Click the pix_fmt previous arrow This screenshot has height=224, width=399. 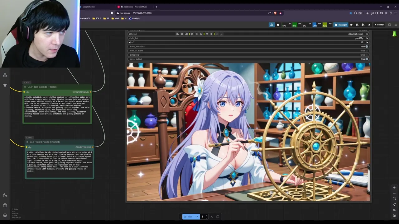[x=130, y=38]
